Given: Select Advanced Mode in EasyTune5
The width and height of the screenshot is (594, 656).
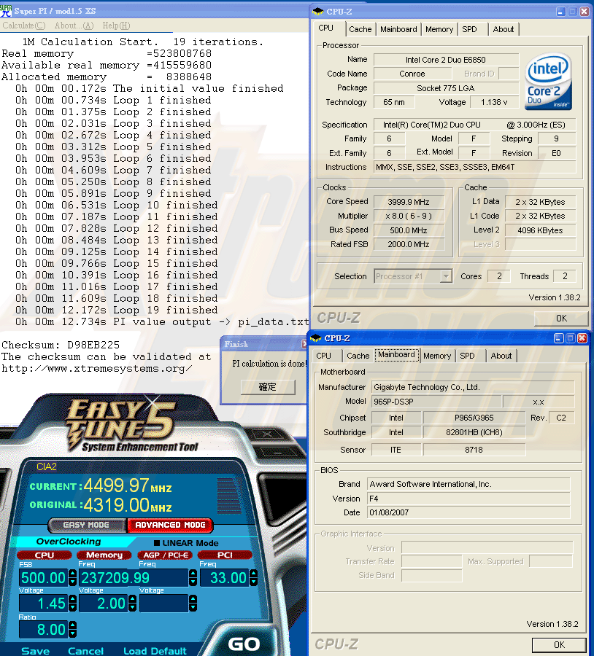Looking at the screenshot, I should pos(170,525).
